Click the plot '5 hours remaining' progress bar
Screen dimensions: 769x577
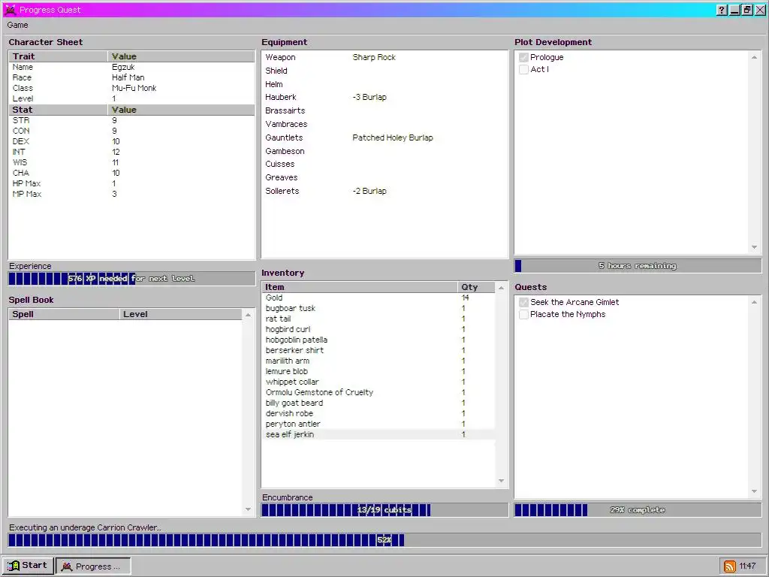(x=638, y=266)
